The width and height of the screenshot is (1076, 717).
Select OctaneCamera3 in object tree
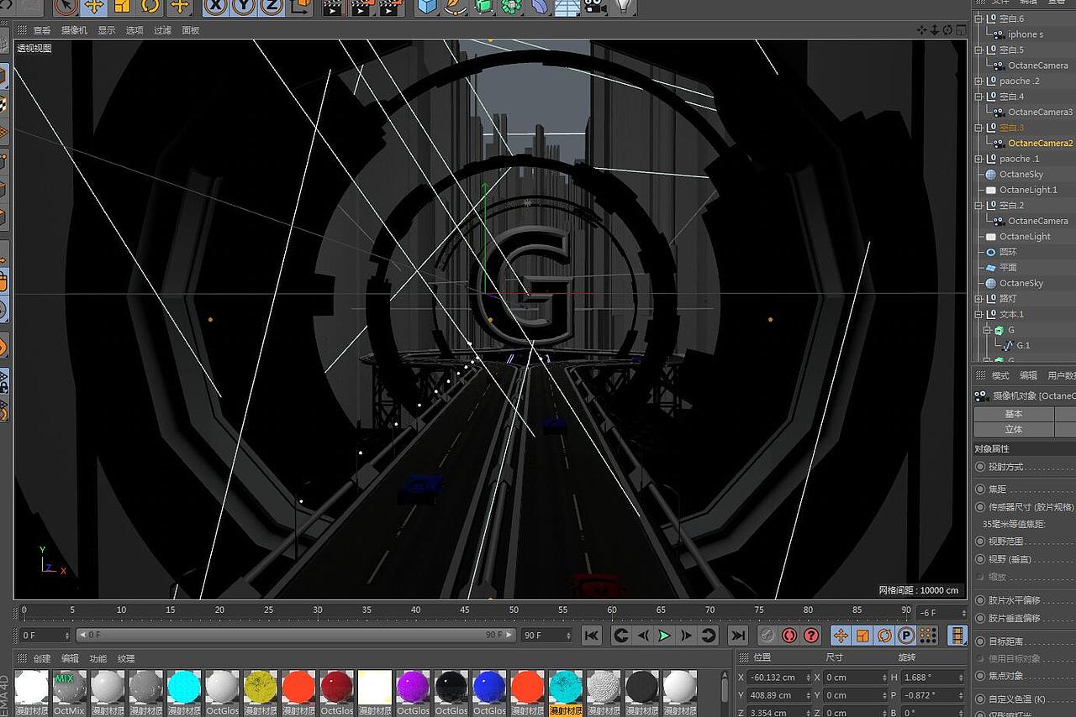1040,112
